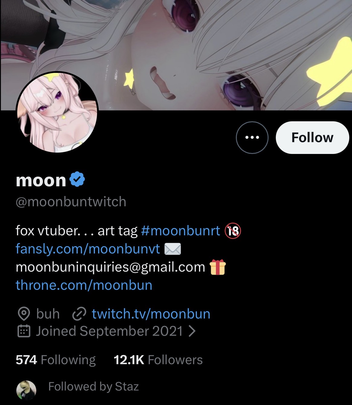The image size is (352, 405).
Task: Open the Followed by Staz text
Action: [93, 387]
